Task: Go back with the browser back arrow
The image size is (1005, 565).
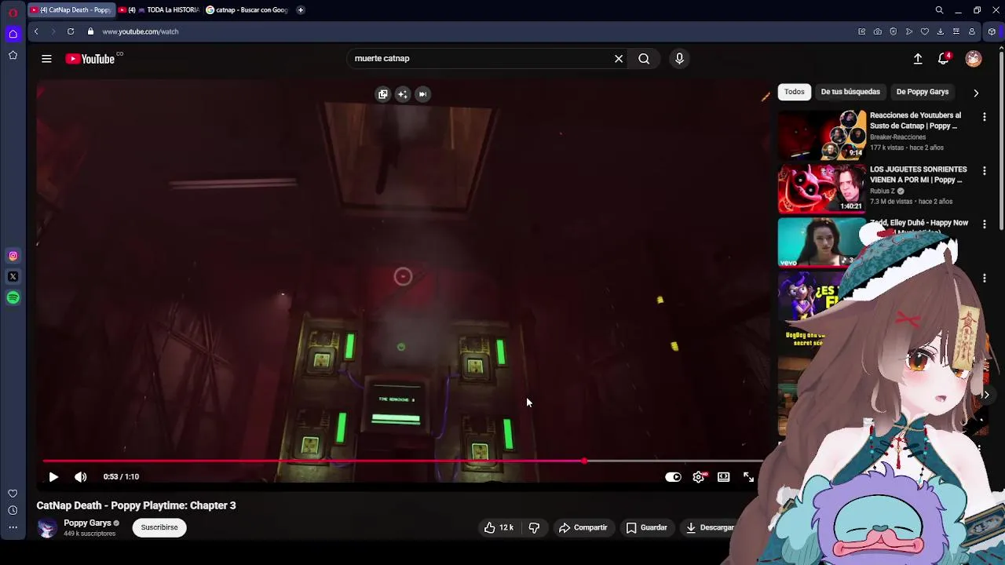Action: click(36, 31)
